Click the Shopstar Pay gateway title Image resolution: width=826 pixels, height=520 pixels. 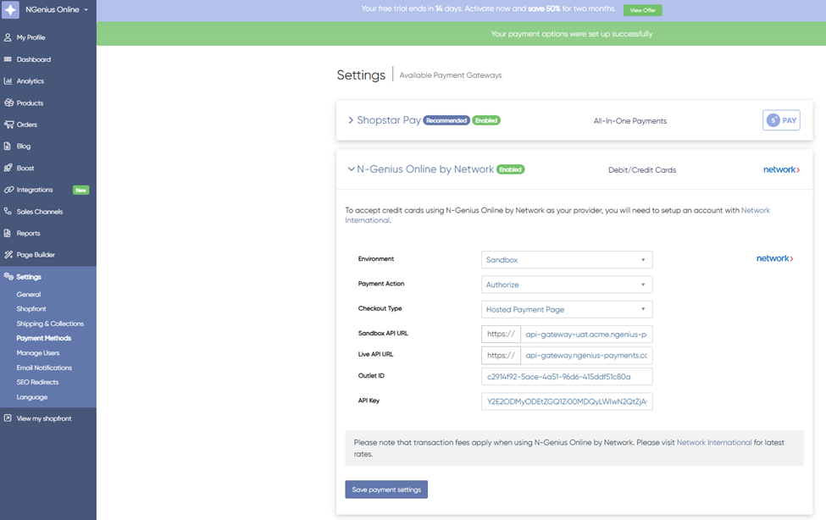[389, 120]
